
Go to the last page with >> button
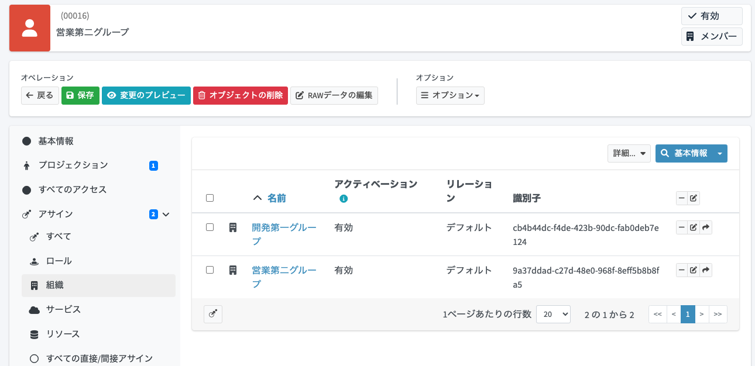tap(718, 315)
